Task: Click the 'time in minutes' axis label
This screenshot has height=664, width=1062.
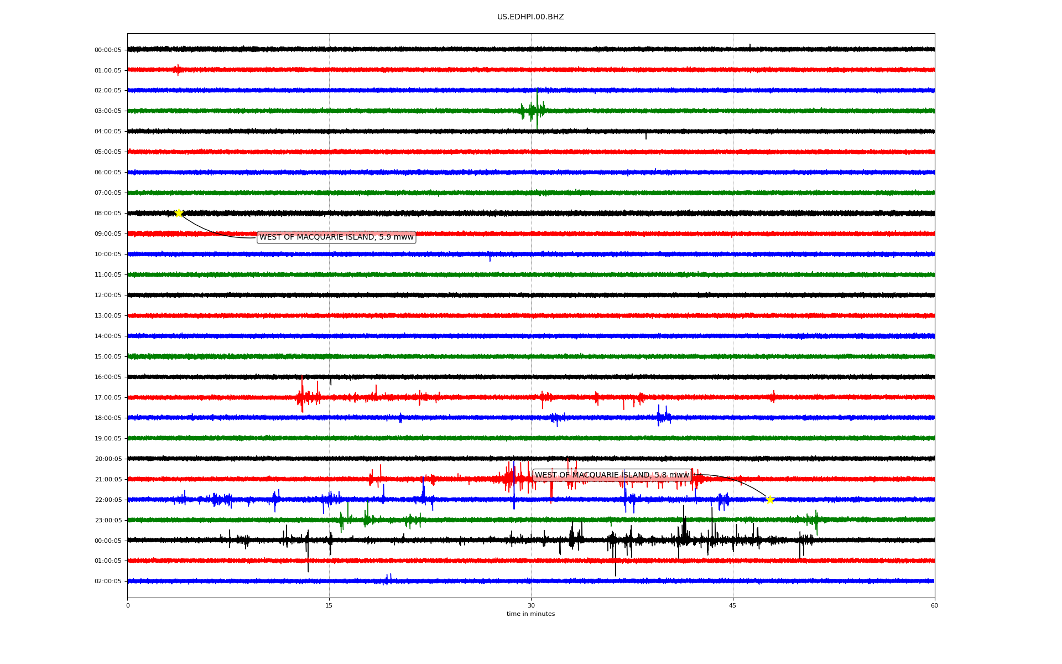Action: pyautogui.click(x=530, y=614)
